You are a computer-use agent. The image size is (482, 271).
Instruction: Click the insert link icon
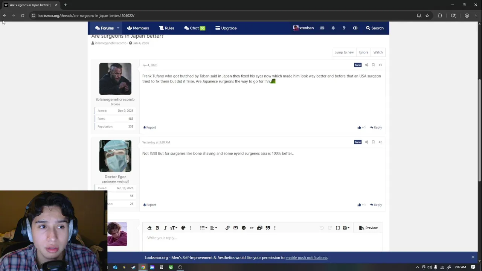227,228
